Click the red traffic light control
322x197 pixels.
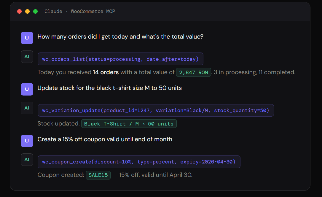pyautogui.click(x=19, y=11)
